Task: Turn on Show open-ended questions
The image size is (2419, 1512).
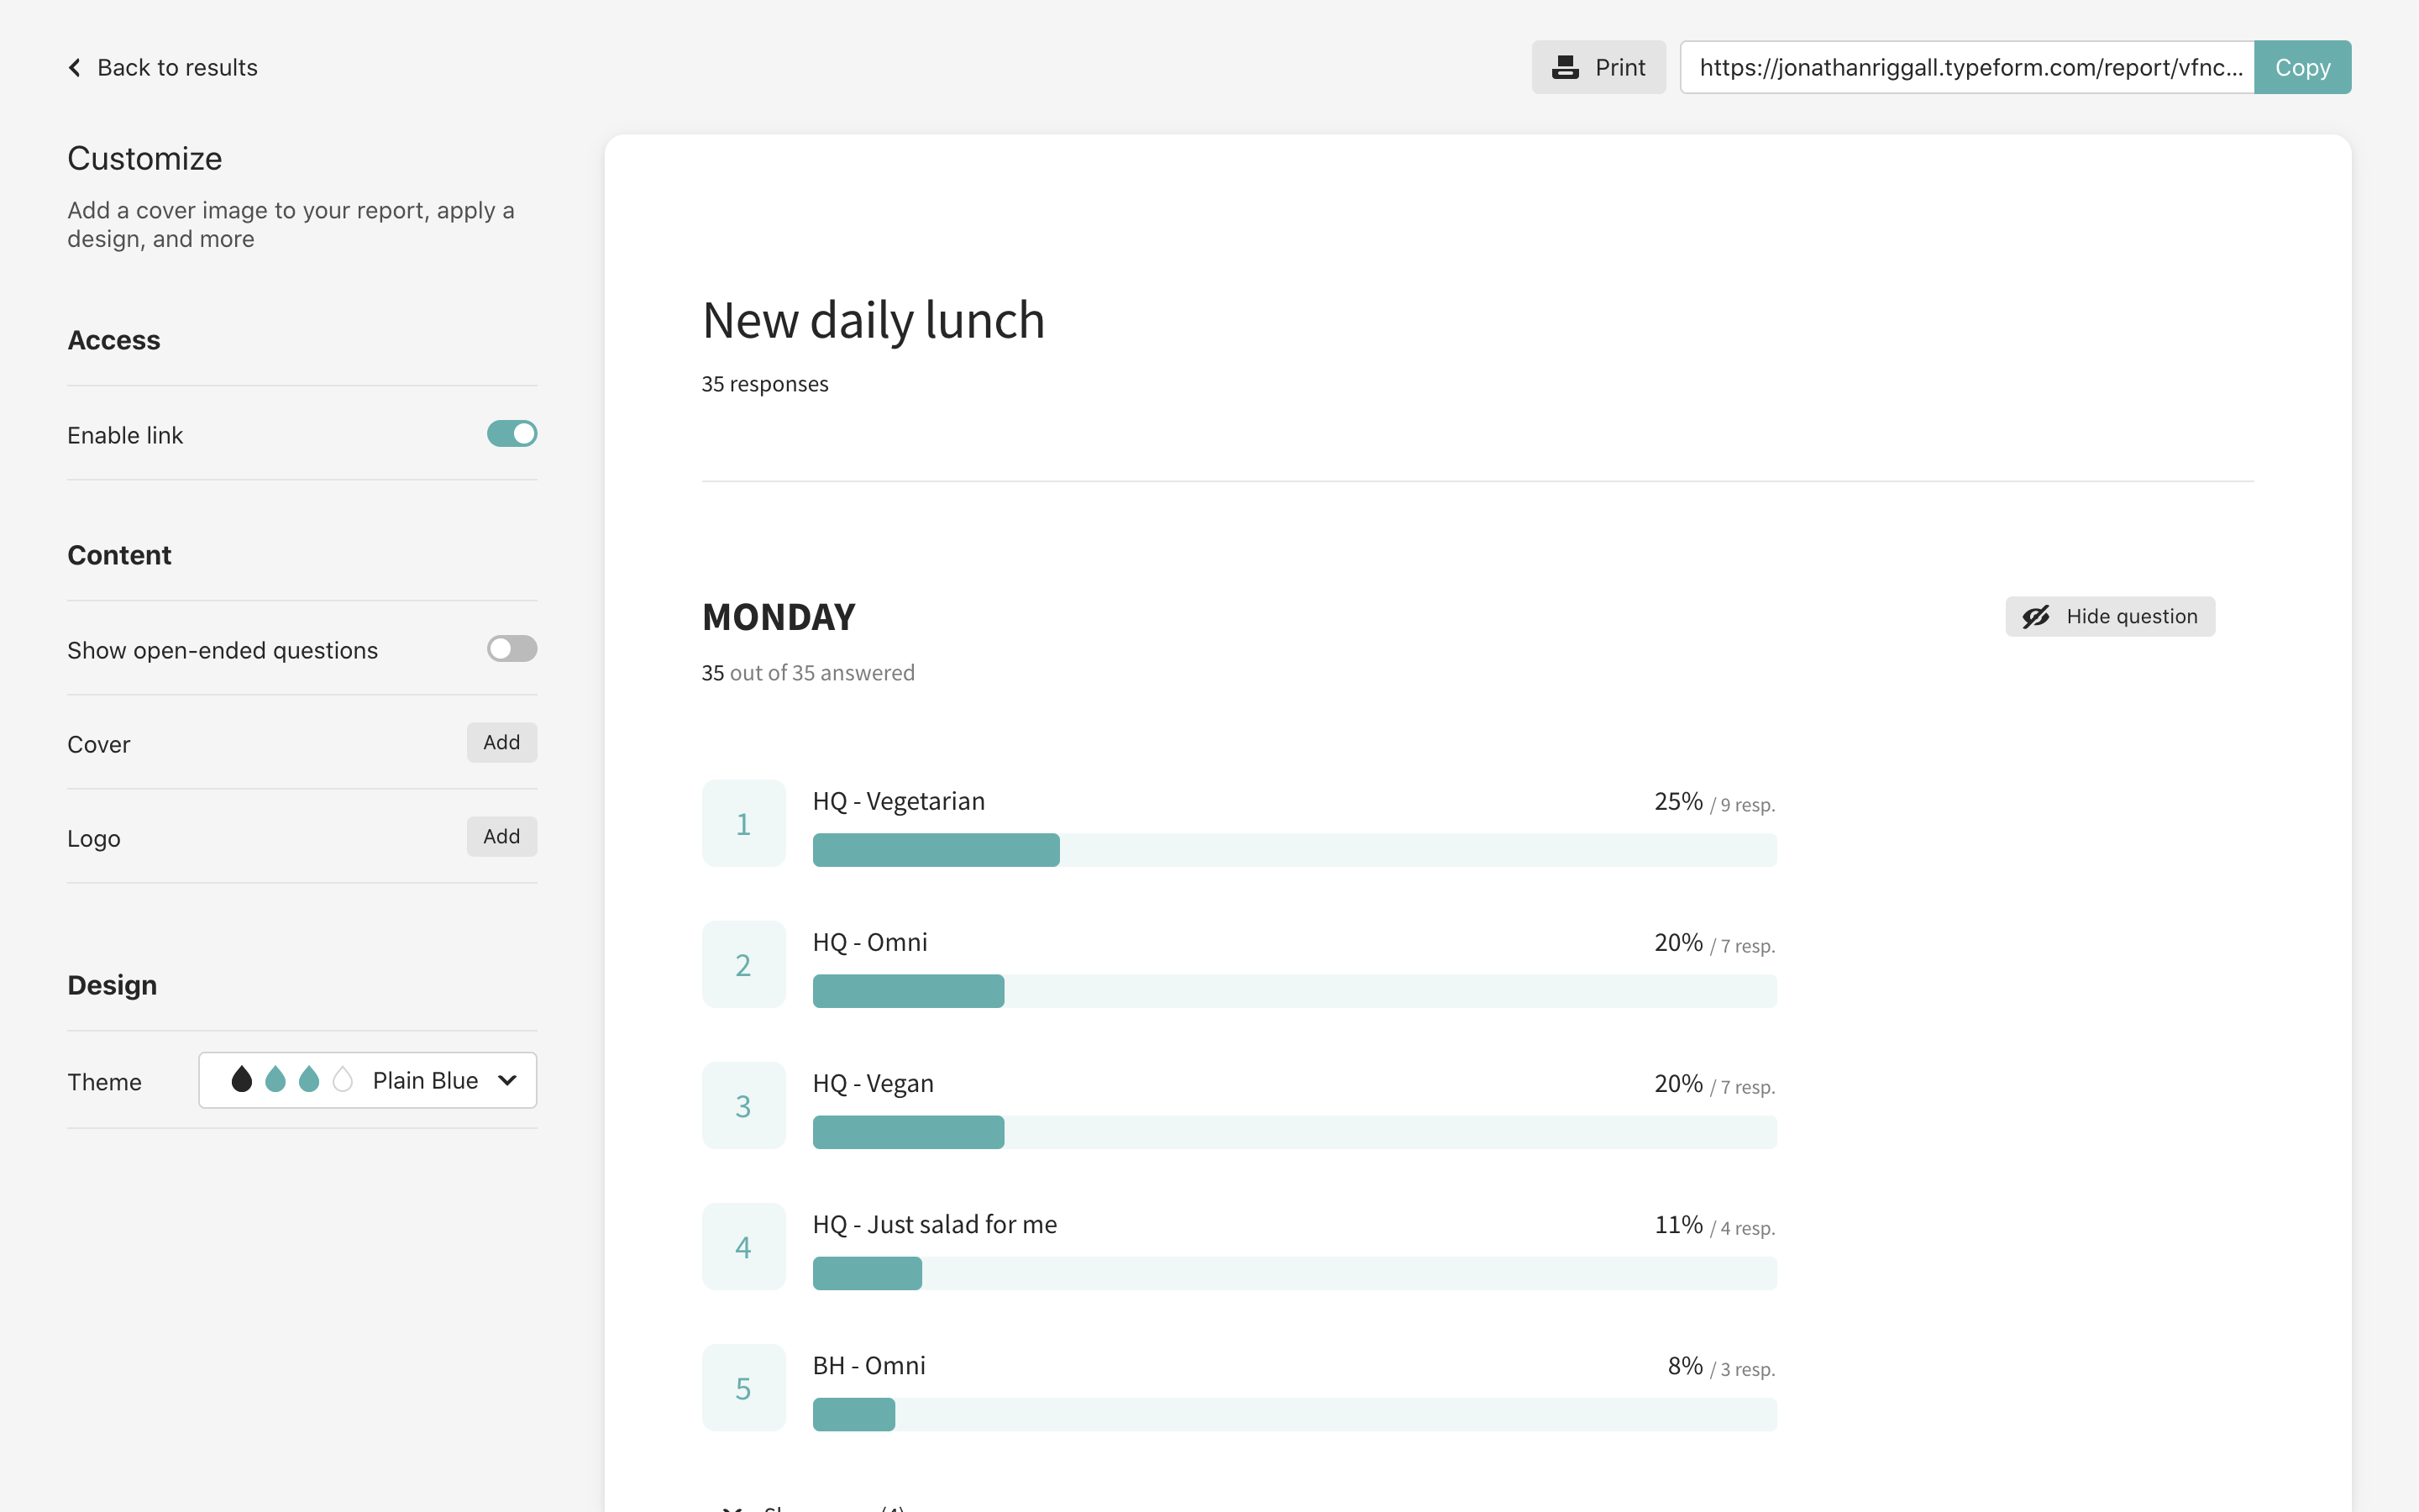Action: tap(512, 649)
